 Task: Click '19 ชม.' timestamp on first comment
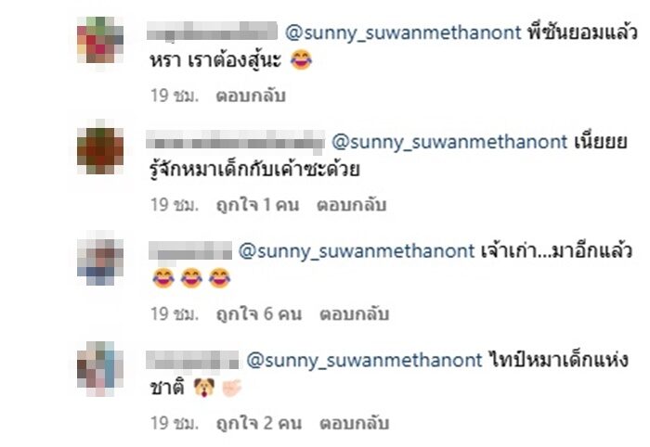175,96
